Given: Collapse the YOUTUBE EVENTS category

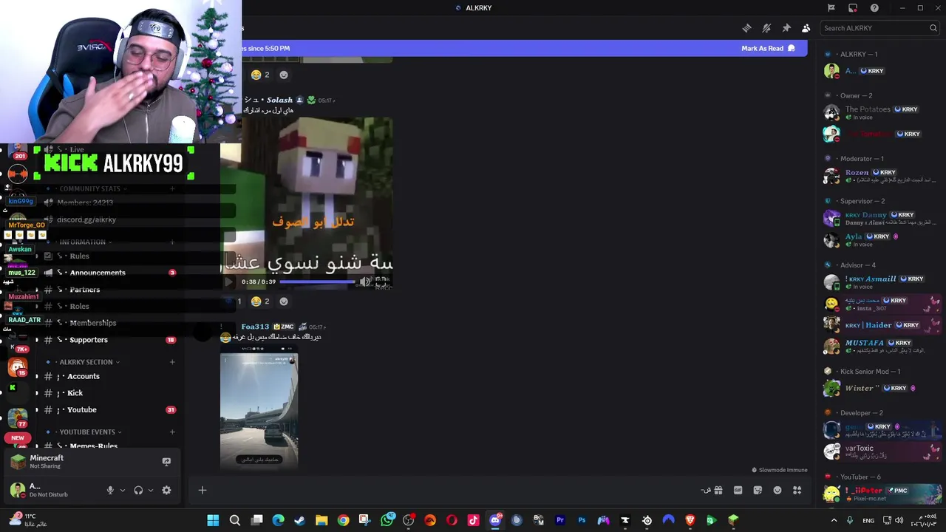Looking at the screenshot, I should (x=89, y=432).
